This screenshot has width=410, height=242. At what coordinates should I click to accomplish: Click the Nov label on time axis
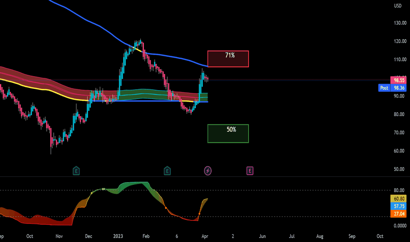point(59,236)
